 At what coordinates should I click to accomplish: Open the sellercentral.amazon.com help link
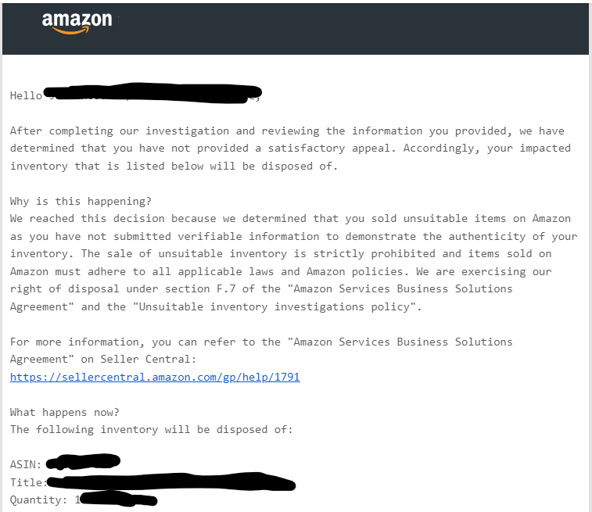coord(155,377)
